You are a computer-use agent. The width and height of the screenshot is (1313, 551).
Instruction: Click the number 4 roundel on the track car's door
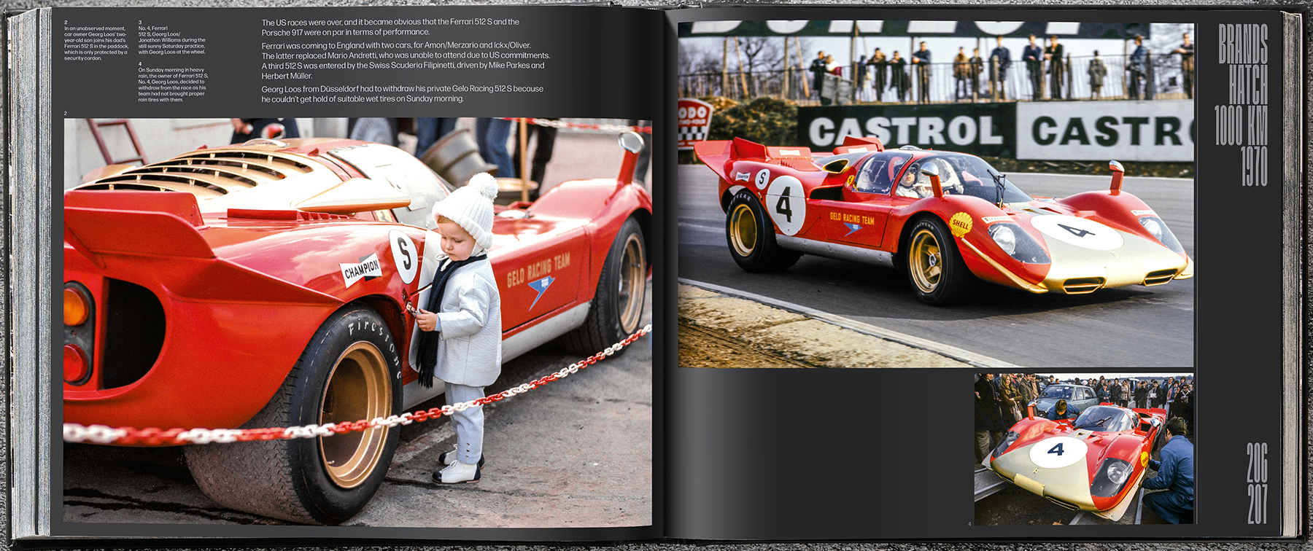pyautogui.click(x=785, y=206)
